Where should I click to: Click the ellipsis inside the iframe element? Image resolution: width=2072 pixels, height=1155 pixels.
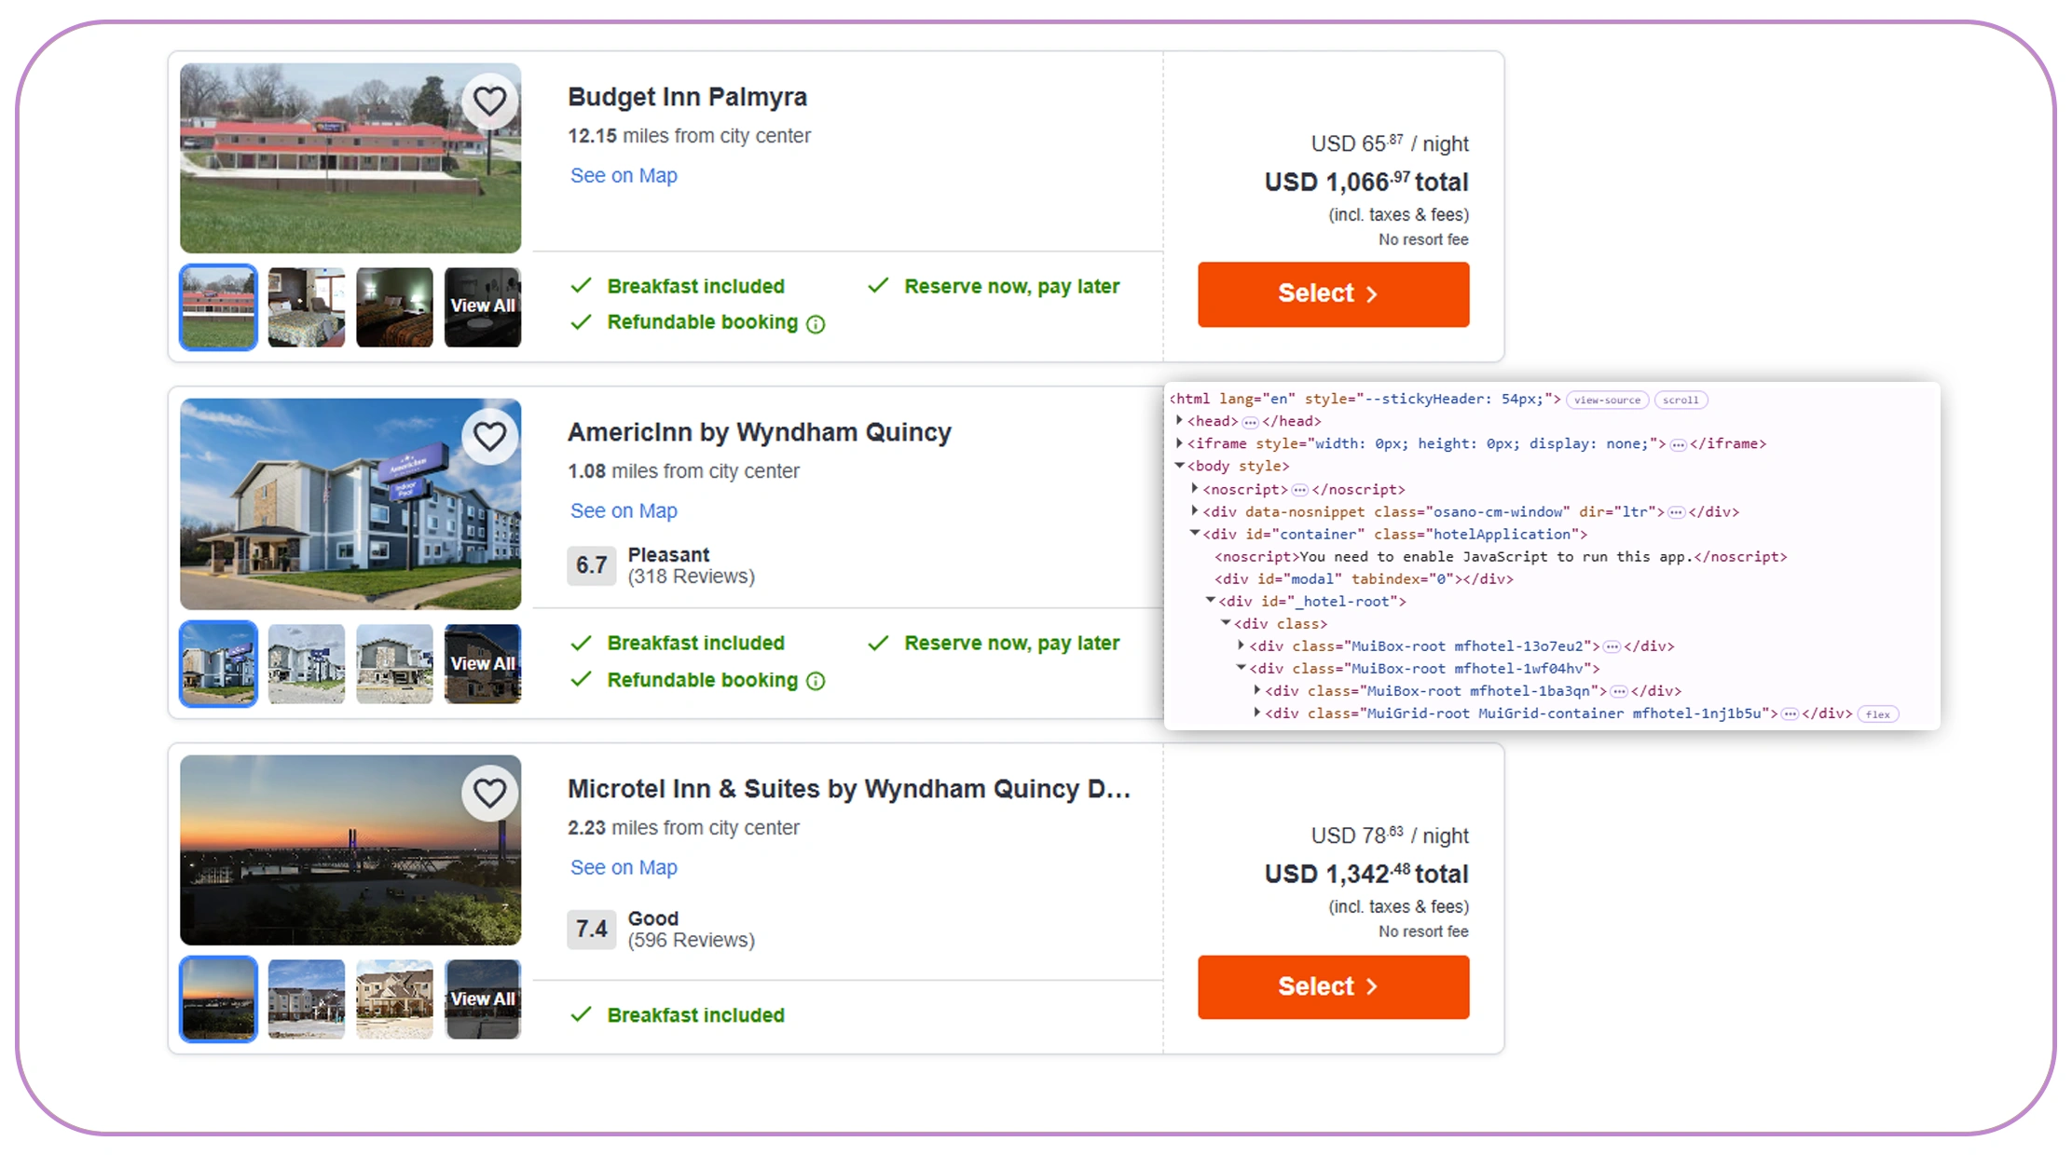[x=1677, y=443]
